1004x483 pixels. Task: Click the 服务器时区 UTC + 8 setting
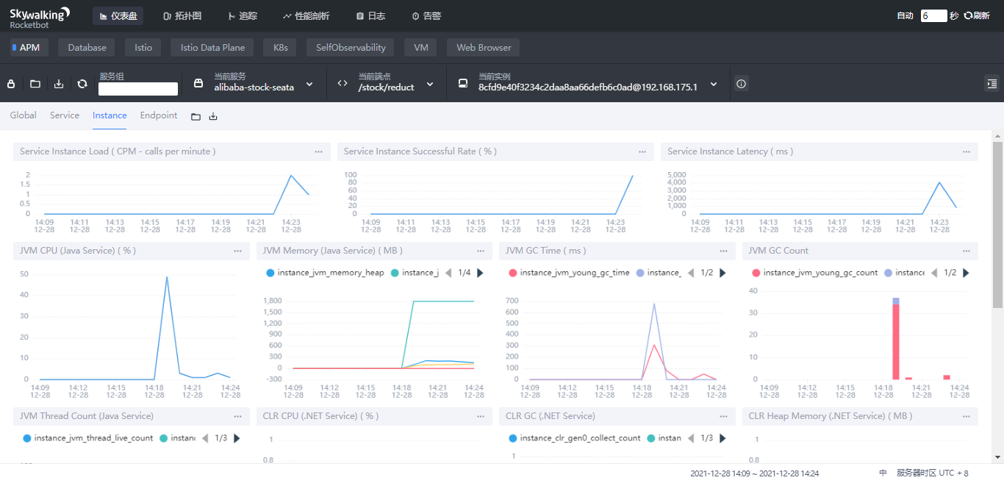click(933, 473)
